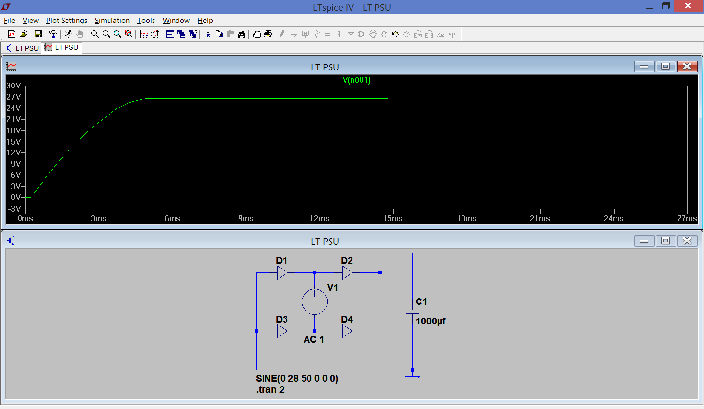Screen dimensions: 704x409
Task: Click the scissors Cut icon
Action: pyautogui.click(x=208, y=34)
